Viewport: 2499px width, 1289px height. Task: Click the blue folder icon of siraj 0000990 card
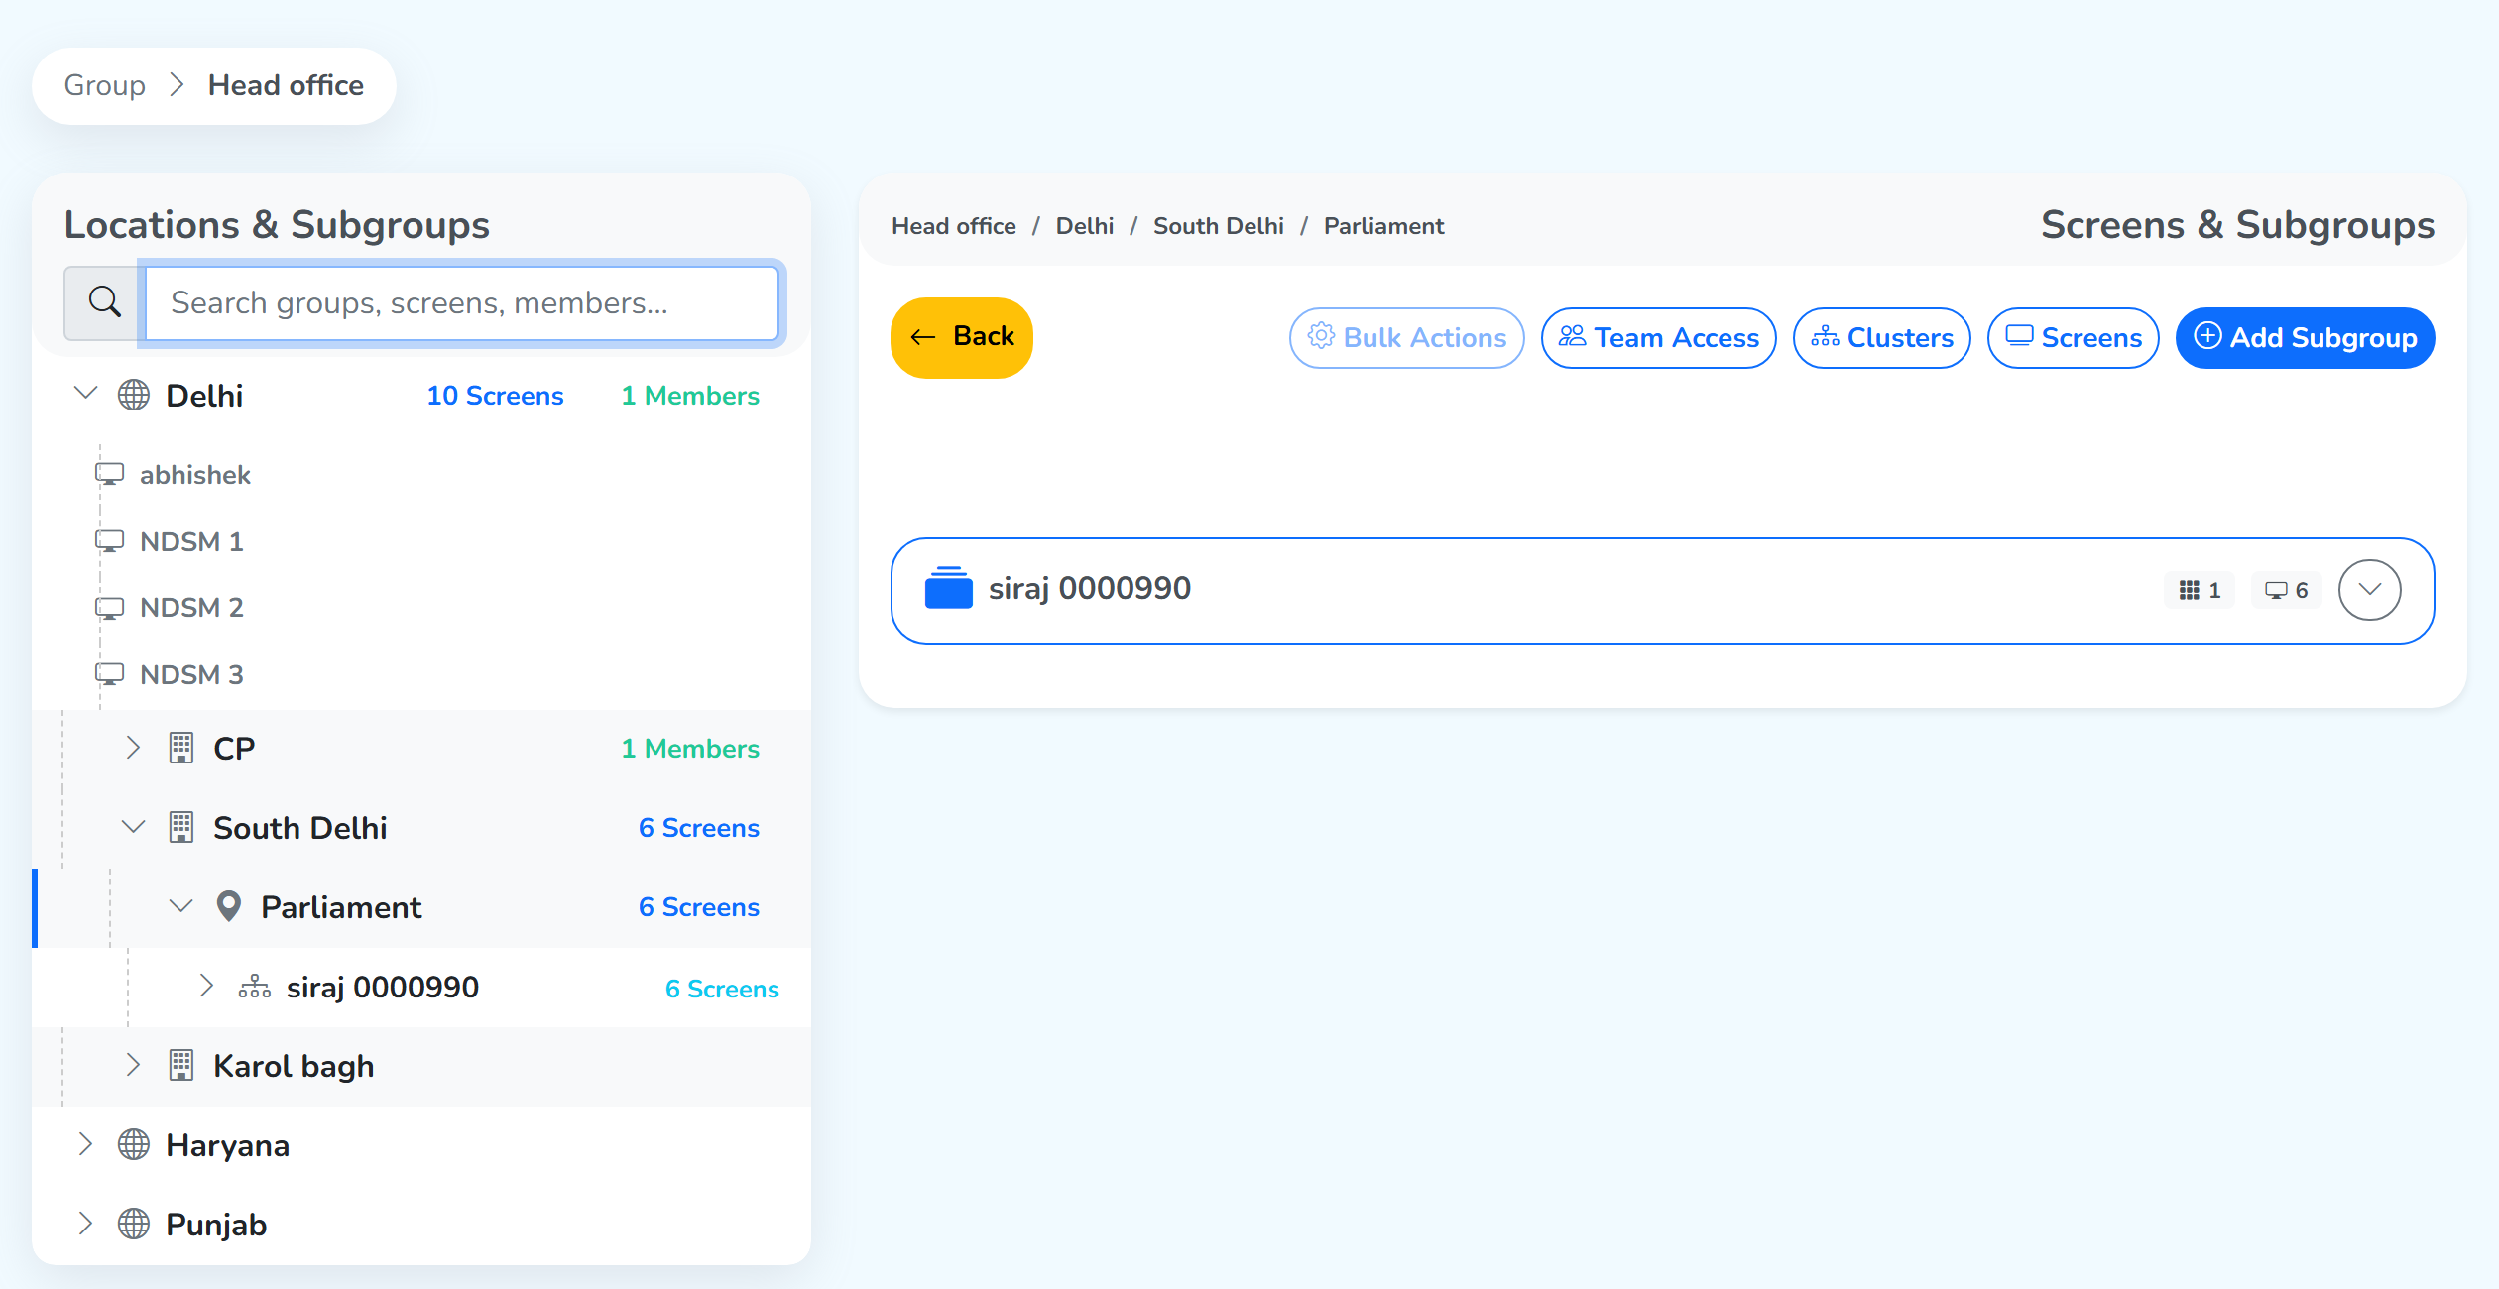click(948, 588)
